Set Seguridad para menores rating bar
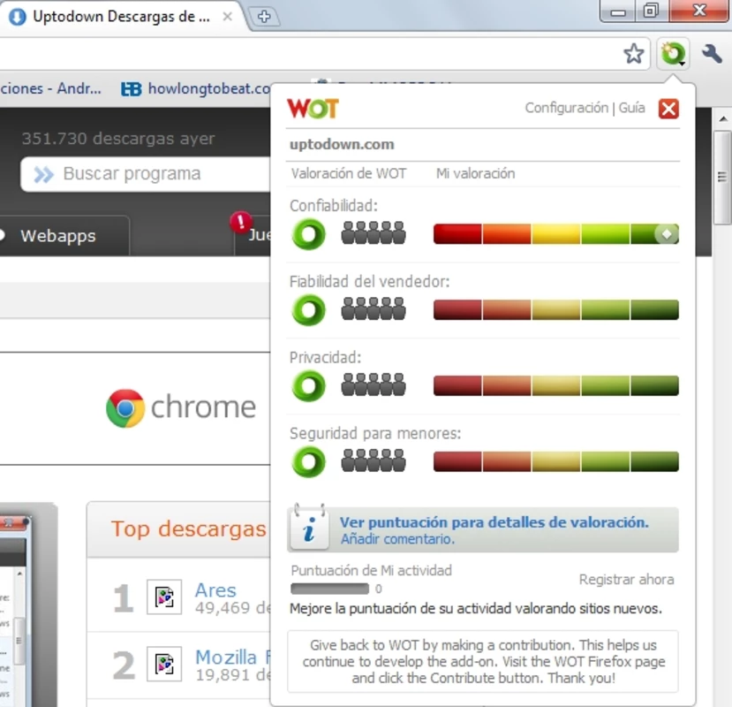The width and height of the screenshot is (732, 707). [x=556, y=461]
